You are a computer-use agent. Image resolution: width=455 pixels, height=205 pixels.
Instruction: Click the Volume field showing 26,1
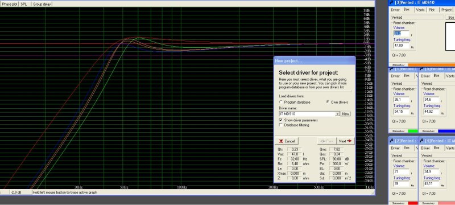click(401, 100)
